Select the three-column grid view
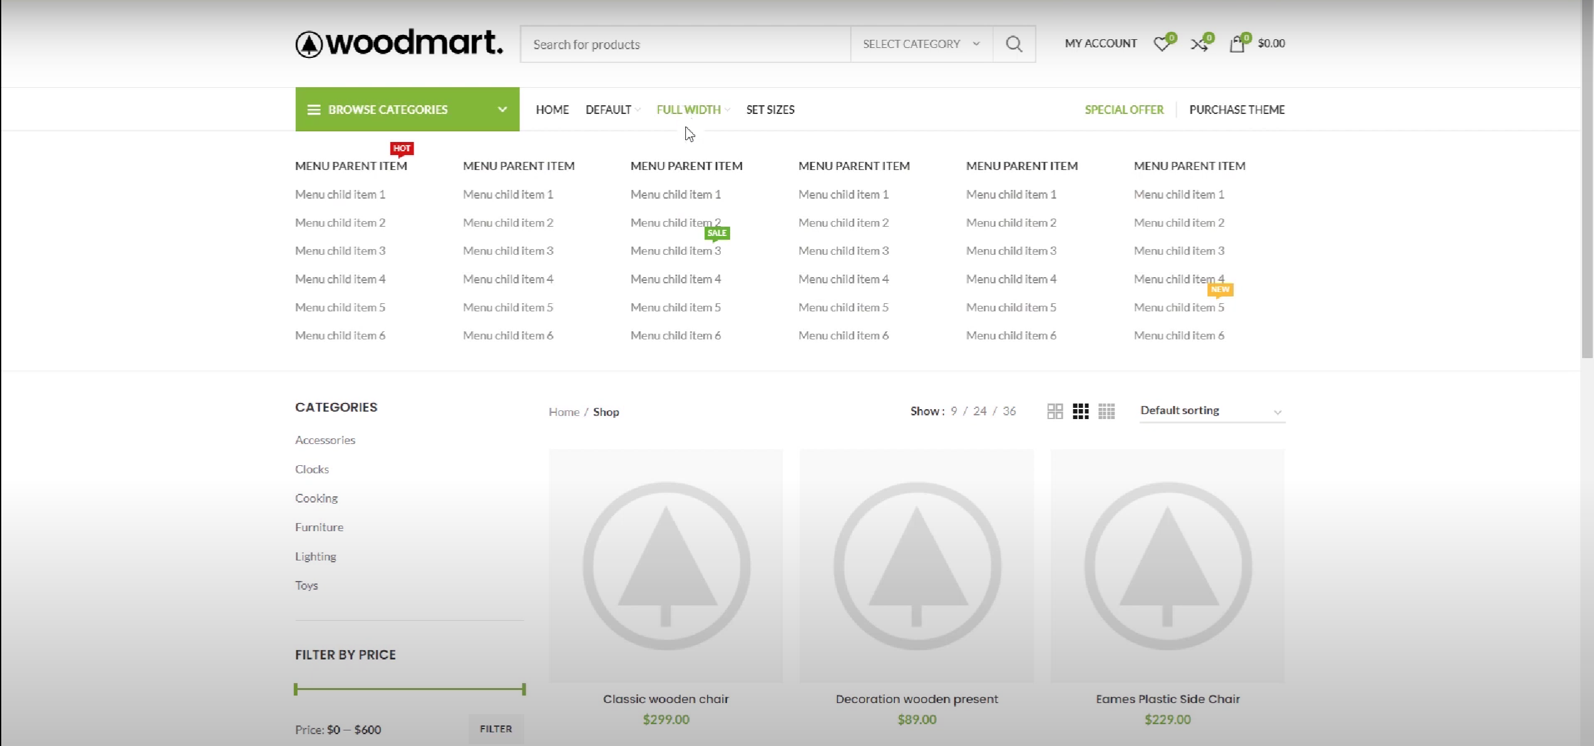The image size is (1594, 746). coord(1080,411)
